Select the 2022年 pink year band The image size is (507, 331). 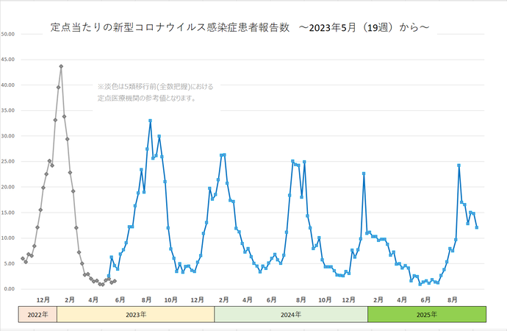(37, 314)
